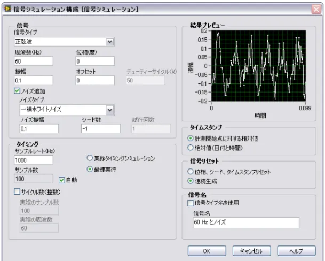The height and width of the screenshot is (261, 325).
Task: Enable the サイクル数(整数) checkbox
Action: 17,191
